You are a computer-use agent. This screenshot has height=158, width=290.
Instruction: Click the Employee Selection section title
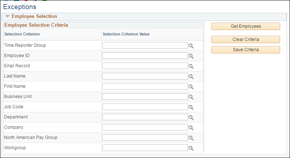point(34,16)
